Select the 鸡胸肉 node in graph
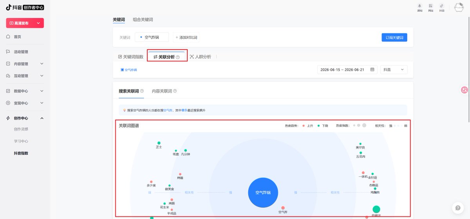Viewport: 470px width, 219px height. pos(375,189)
